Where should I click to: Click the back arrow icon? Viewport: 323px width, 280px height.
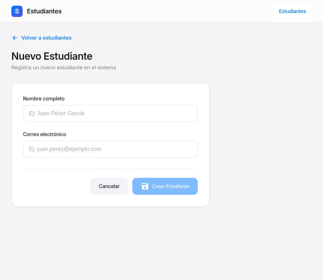point(15,38)
